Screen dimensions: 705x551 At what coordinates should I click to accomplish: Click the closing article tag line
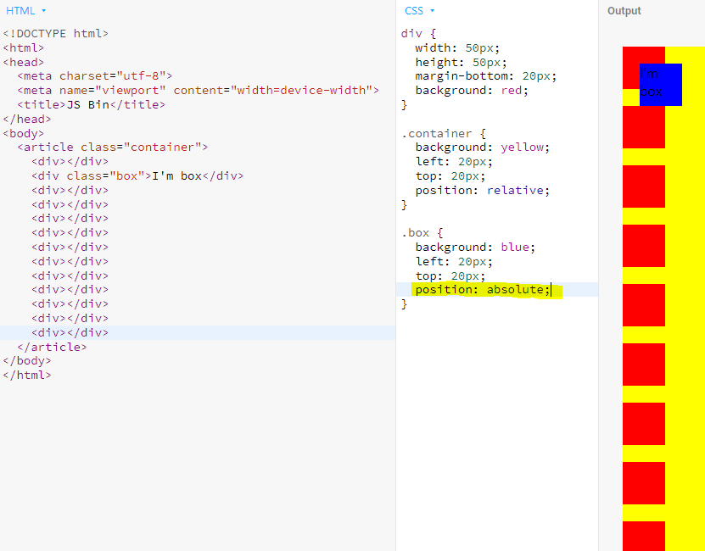pyautogui.click(x=52, y=347)
